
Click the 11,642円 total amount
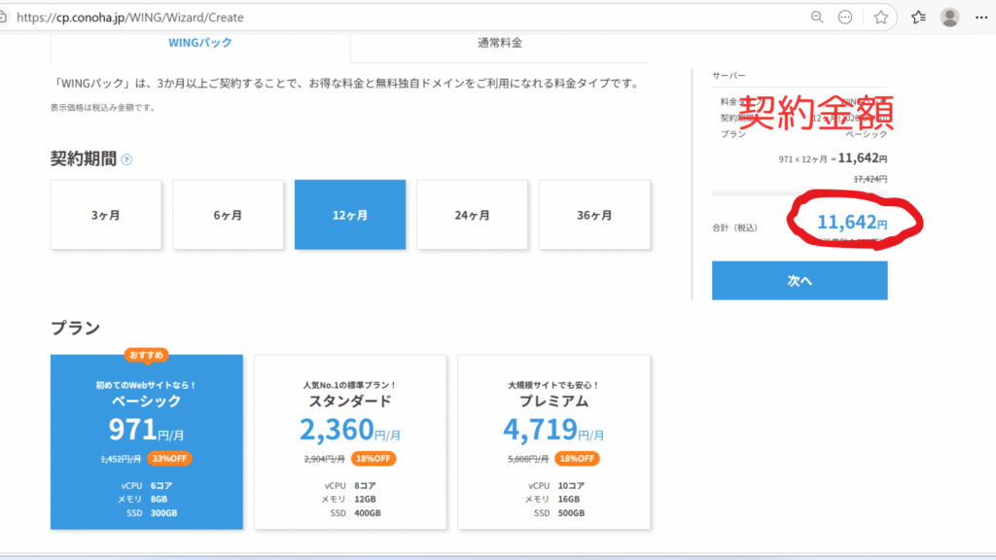852,223
